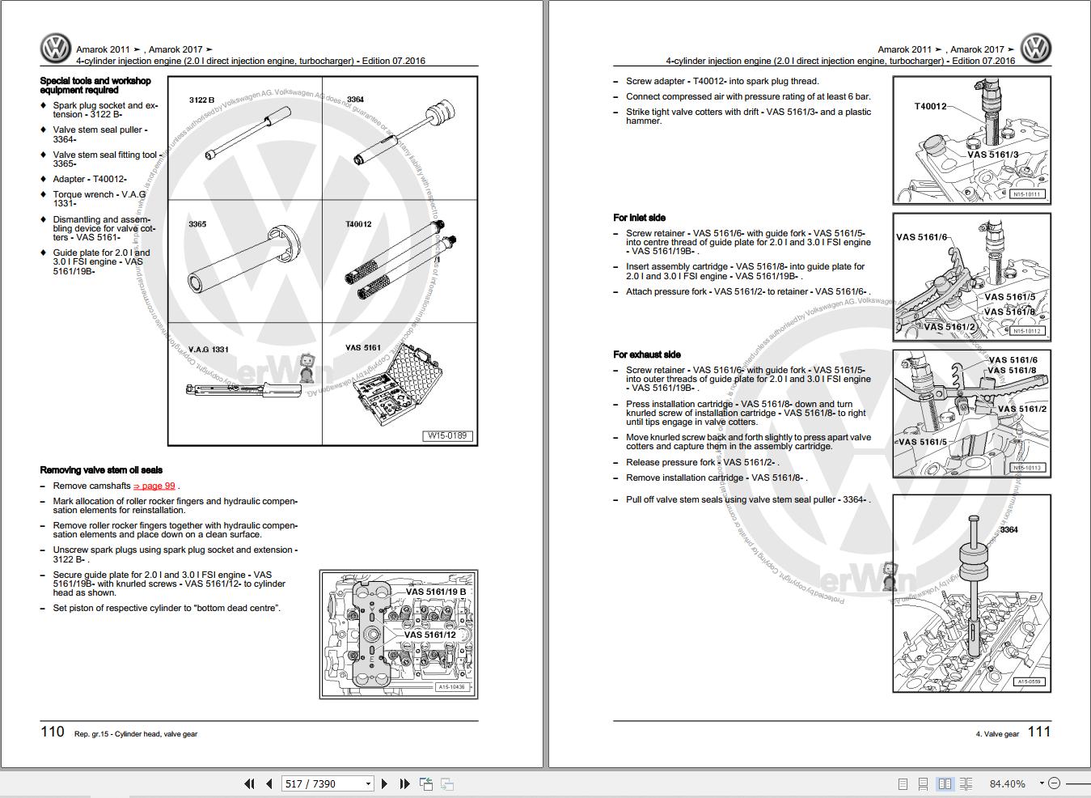Jump to the first page
Viewport: 1091px width, 798px height.
point(250,783)
